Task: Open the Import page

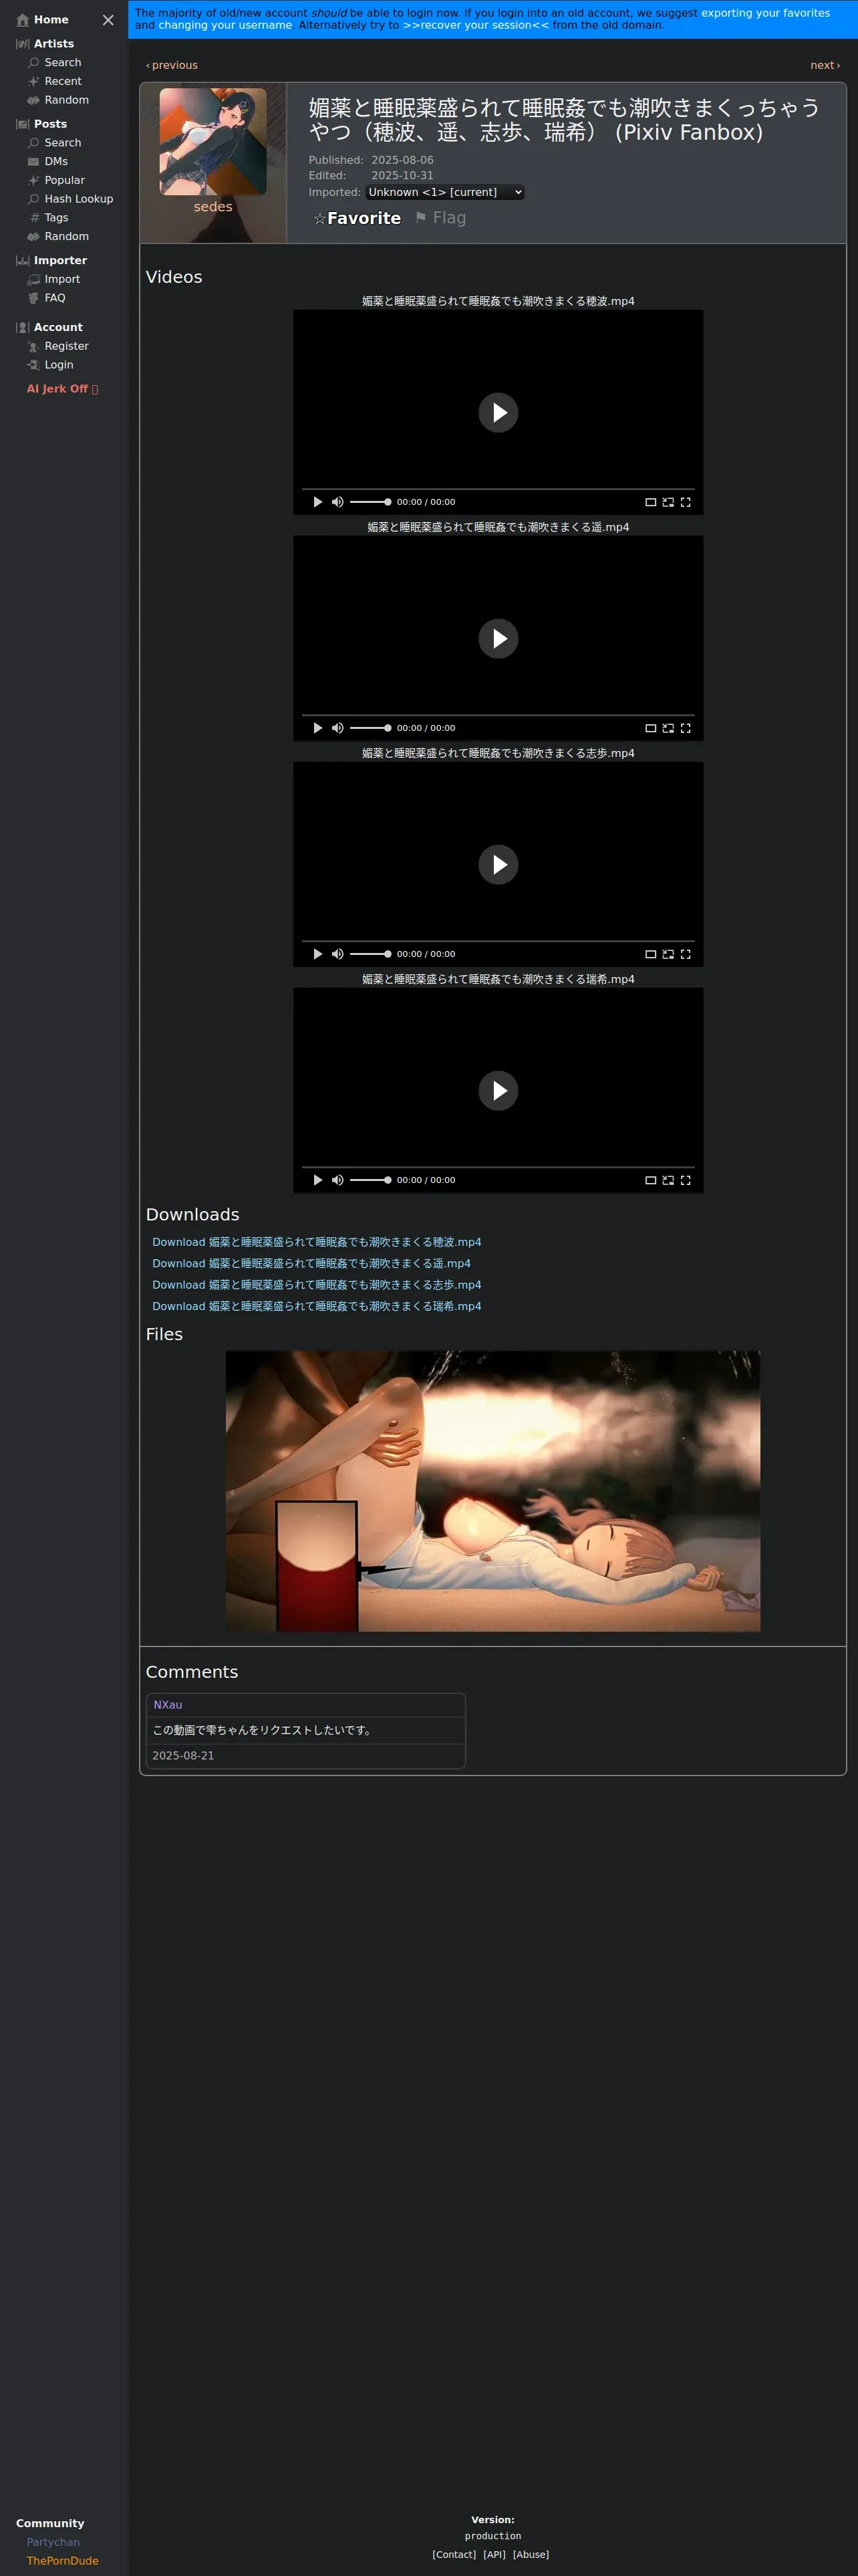Action: [x=54, y=279]
